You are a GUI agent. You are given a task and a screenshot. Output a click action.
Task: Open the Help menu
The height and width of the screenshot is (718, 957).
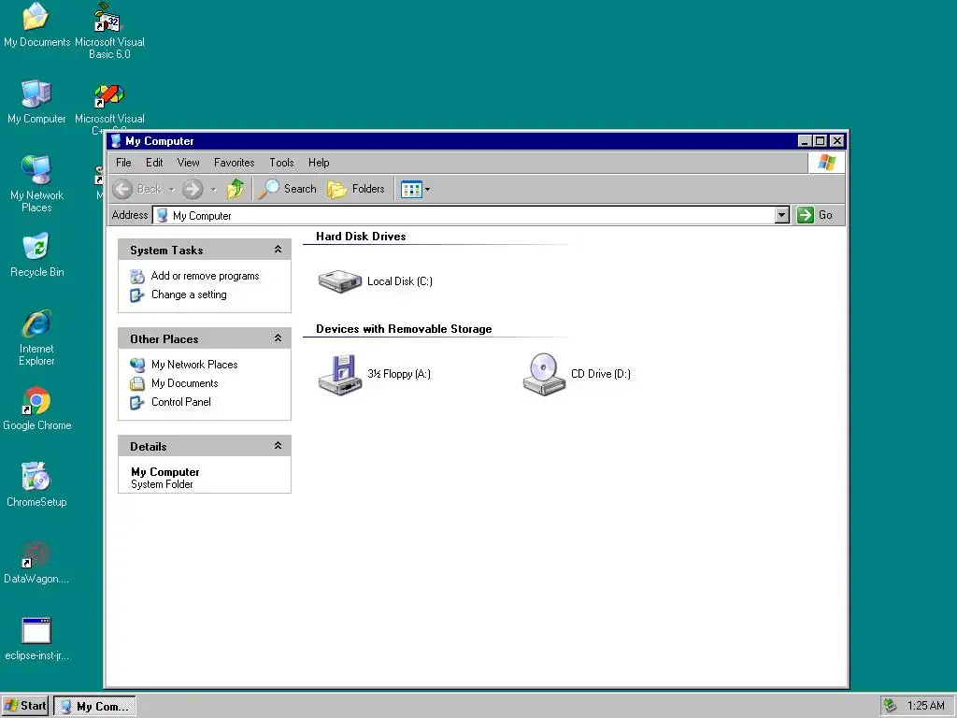[x=319, y=163]
